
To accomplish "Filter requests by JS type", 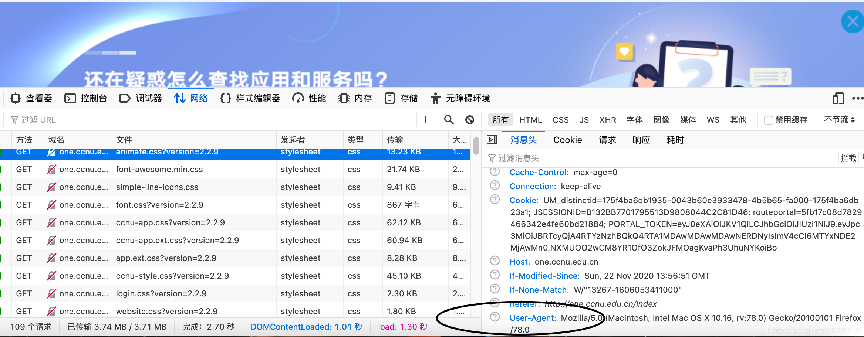I will pos(584,120).
